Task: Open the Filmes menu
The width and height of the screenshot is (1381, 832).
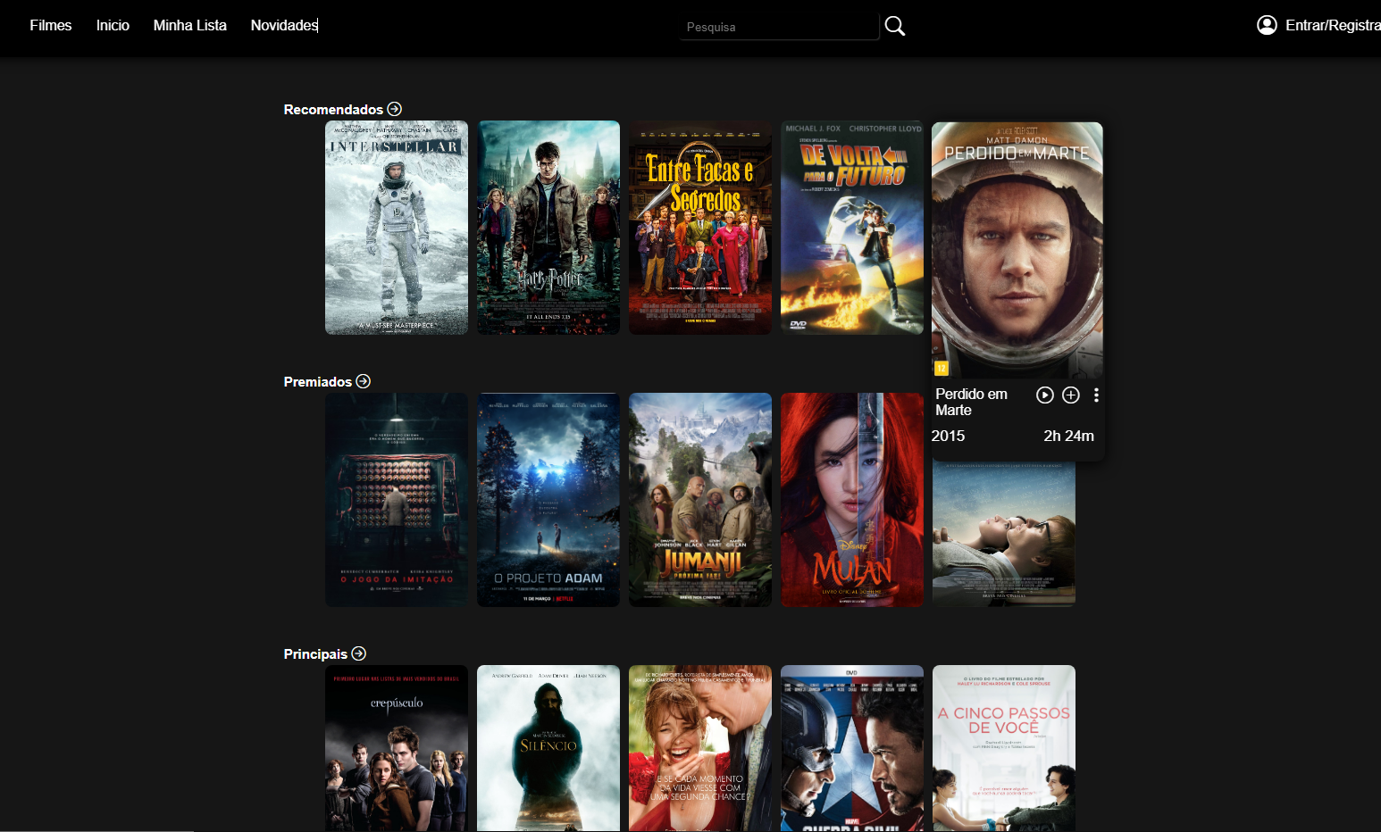Action: (50, 25)
